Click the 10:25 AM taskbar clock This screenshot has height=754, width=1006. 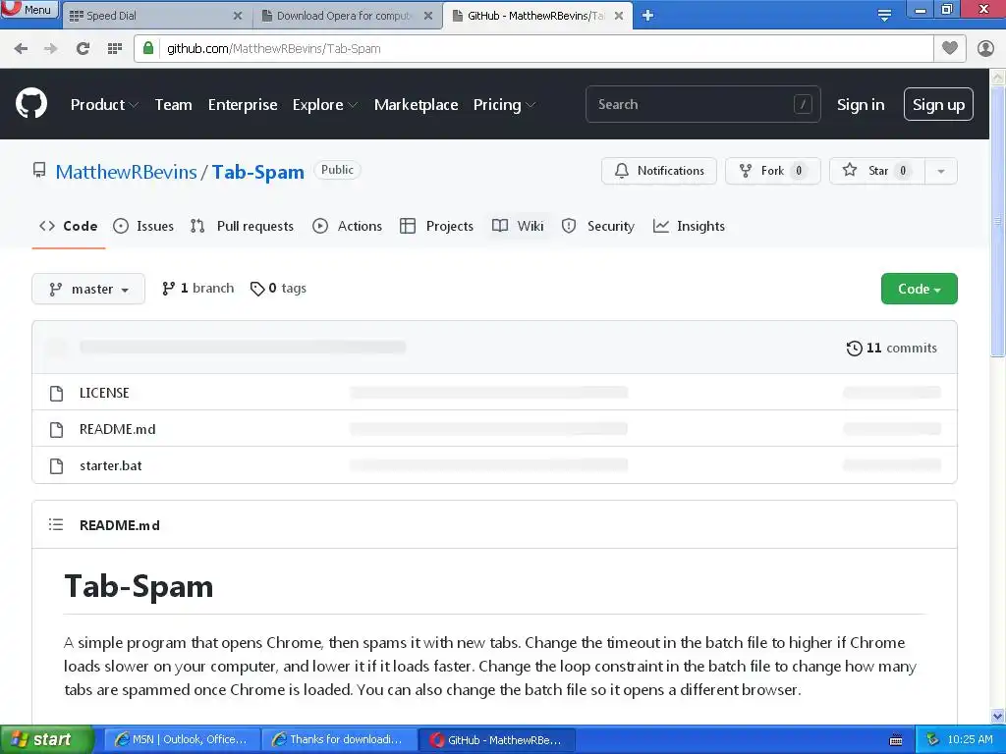tap(970, 739)
